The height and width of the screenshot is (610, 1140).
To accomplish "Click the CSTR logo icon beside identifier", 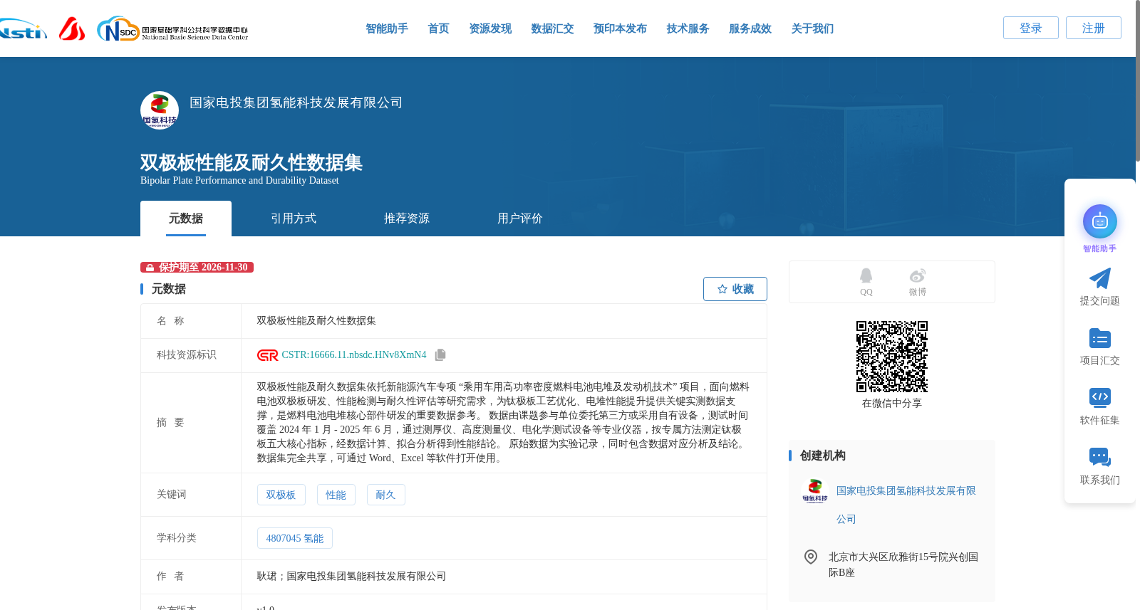I will 268,355.
